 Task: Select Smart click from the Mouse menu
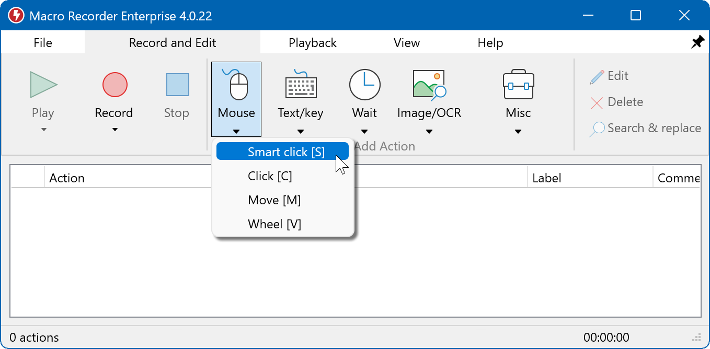282,152
